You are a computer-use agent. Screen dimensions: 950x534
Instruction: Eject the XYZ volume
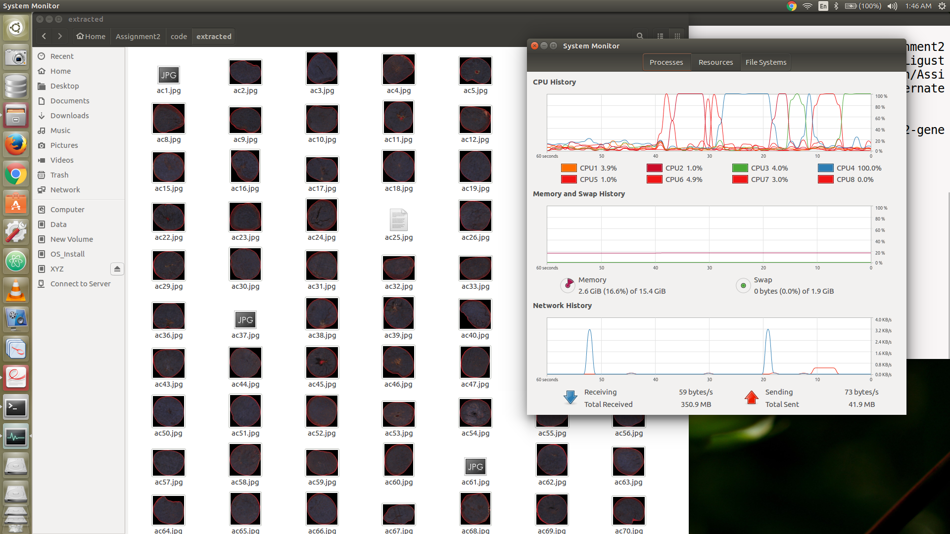[x=117, y=269]
